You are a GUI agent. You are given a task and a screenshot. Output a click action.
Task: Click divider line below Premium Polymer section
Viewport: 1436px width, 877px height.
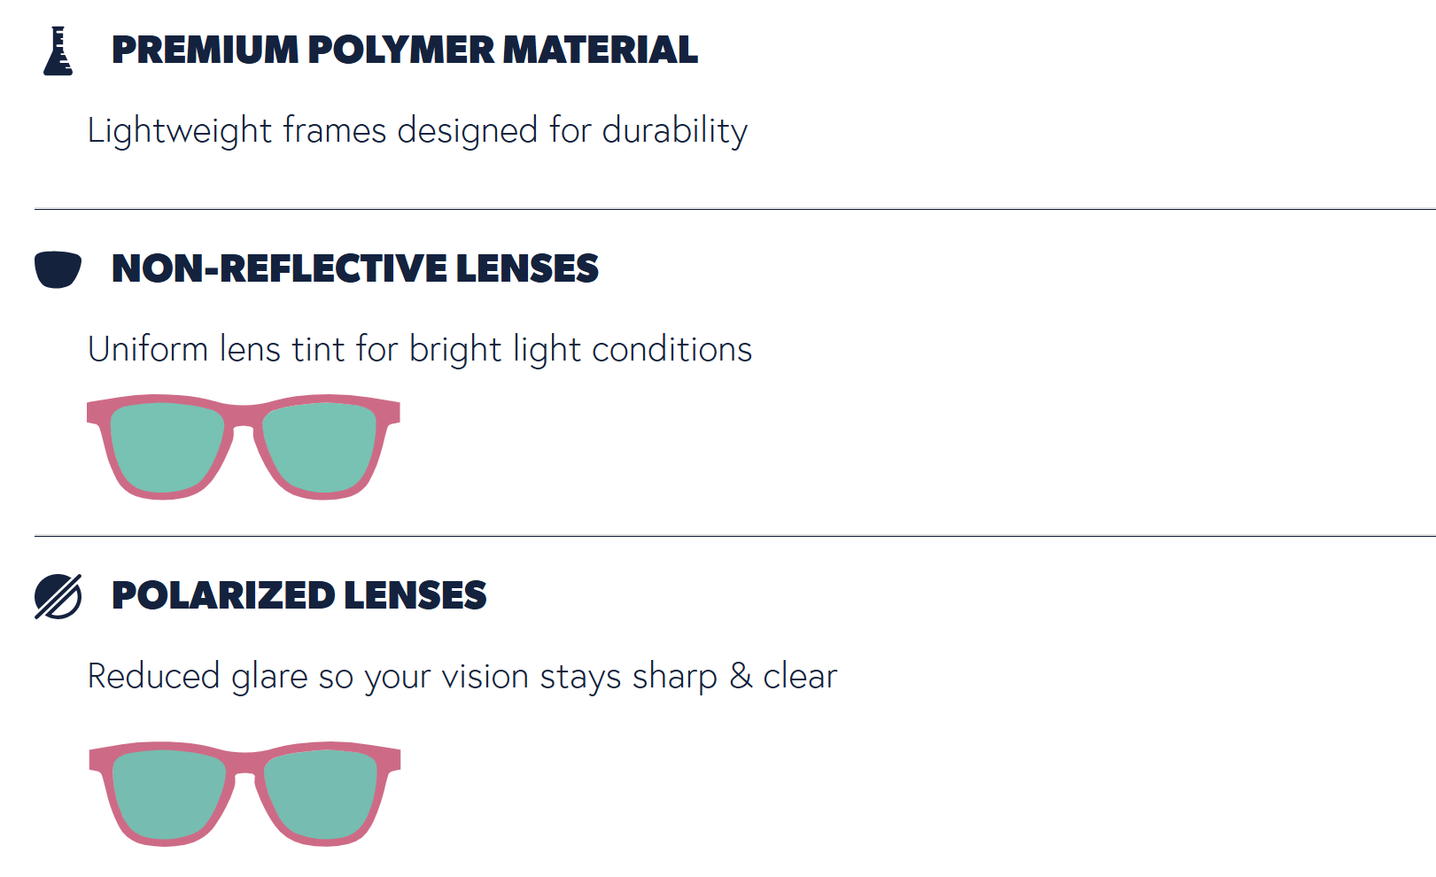(x=734, y=210)
